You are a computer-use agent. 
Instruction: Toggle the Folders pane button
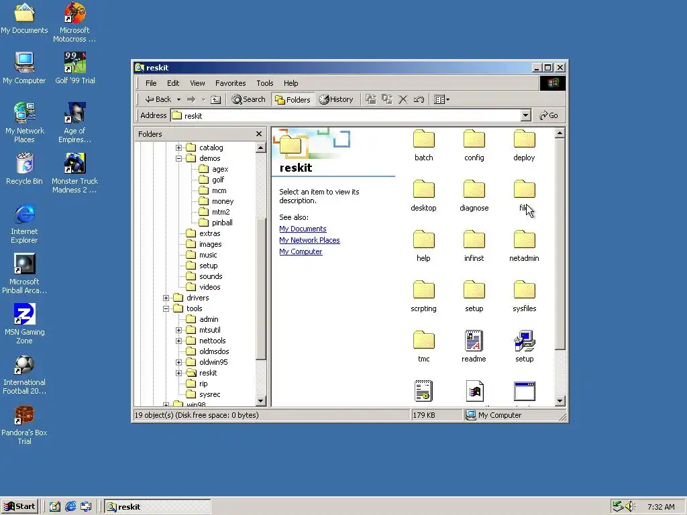(x=293, y=99)
